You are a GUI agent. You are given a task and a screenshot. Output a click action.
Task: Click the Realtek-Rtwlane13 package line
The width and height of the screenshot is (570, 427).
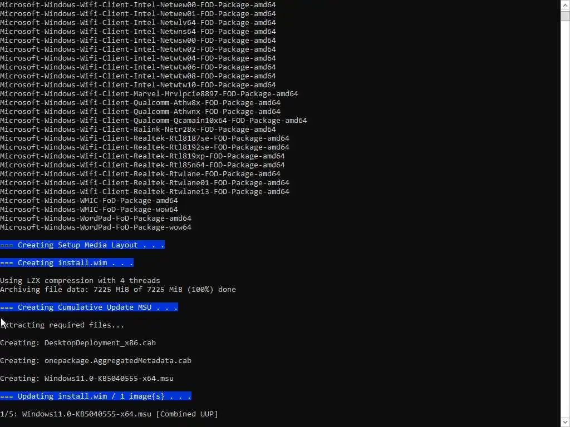145,192
